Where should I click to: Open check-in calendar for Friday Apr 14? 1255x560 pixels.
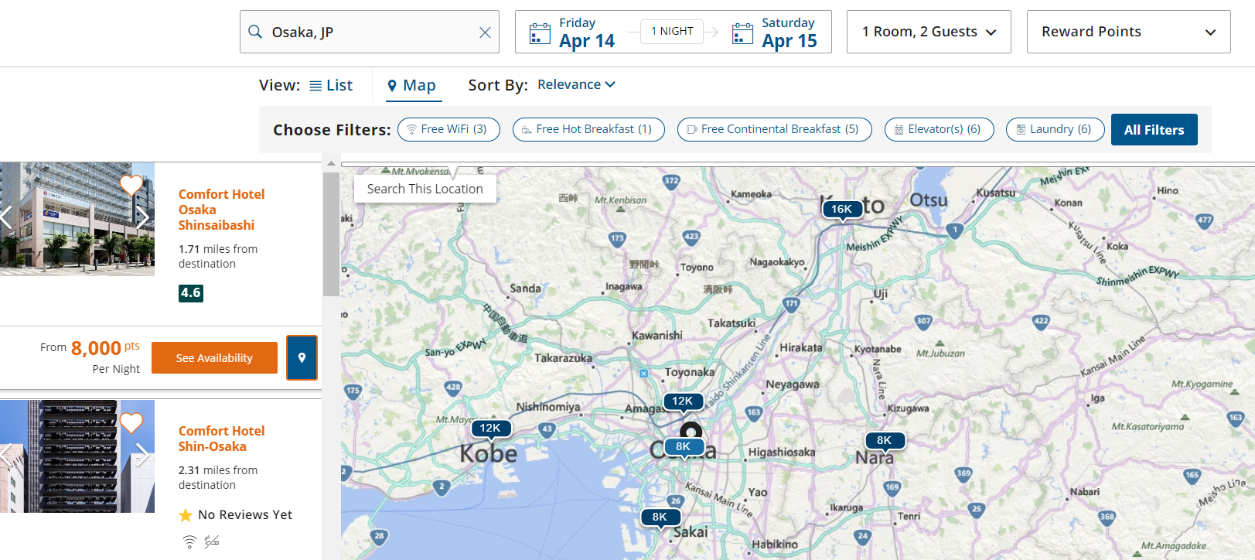point(572,32)
